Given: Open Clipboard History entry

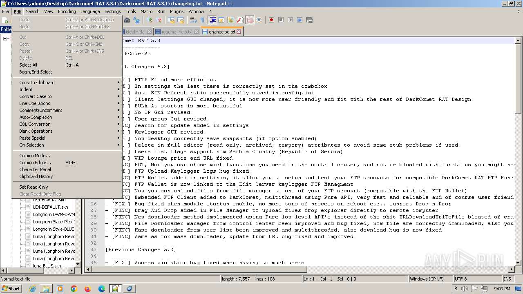Looking at the screenshot, I should [x=67, y=176].
